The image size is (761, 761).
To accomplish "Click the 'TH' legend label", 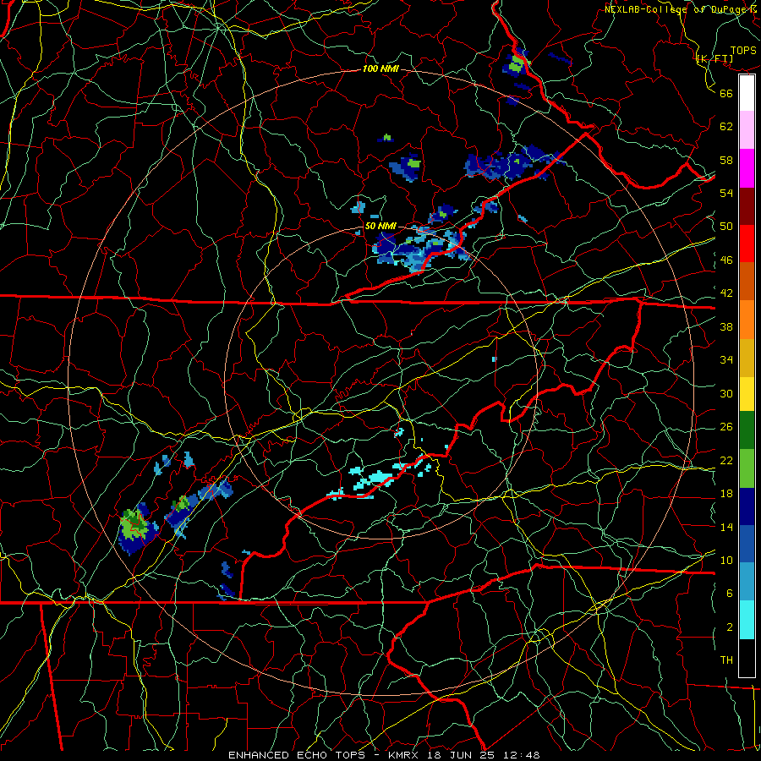I will (726, 660).
